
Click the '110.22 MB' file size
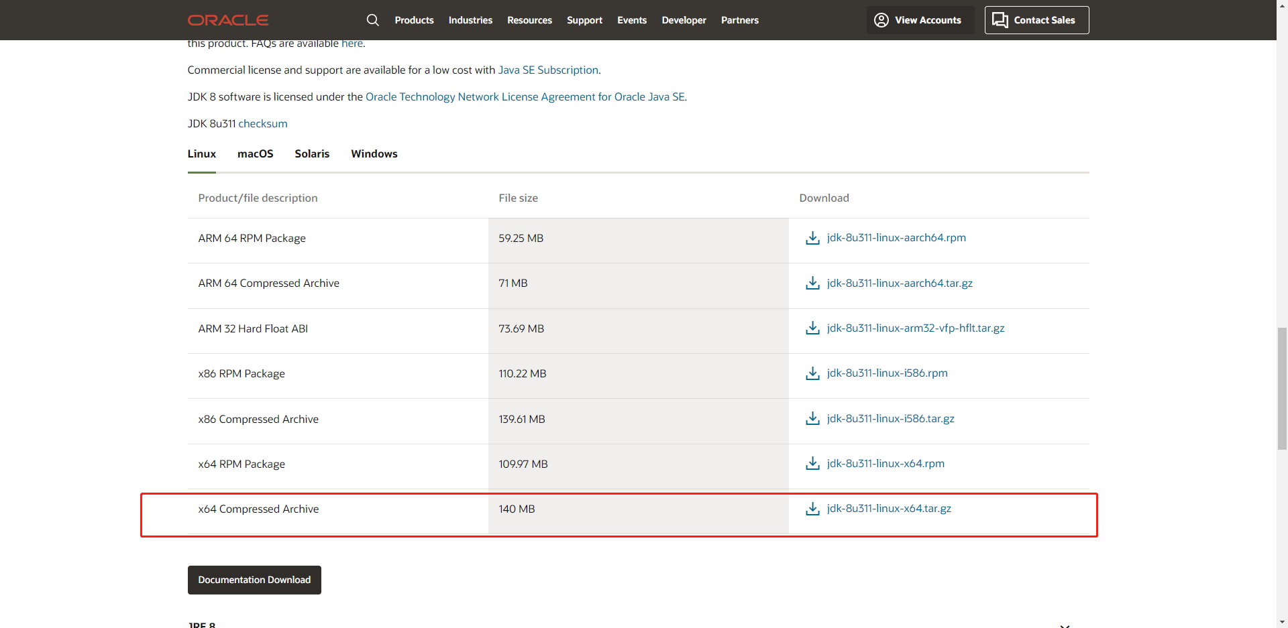tap(522, 373)
